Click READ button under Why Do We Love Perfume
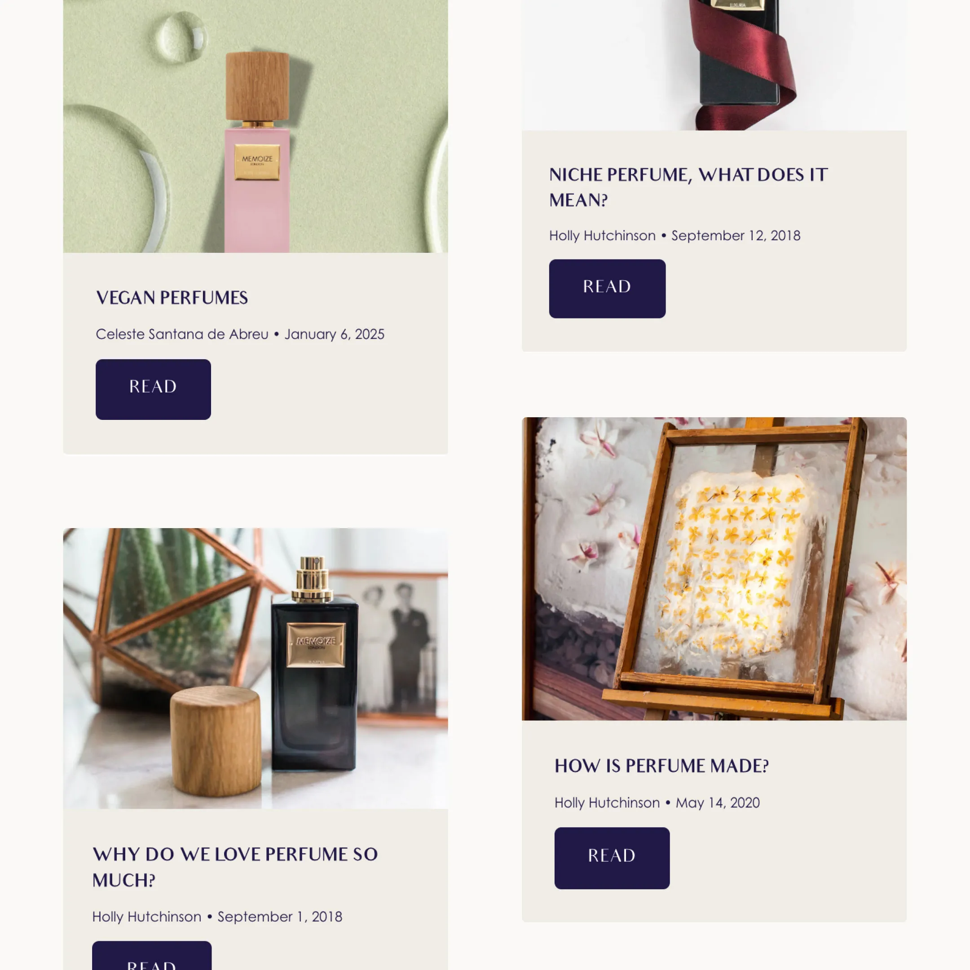This screenshot has height=970, width=970. (x=152, y=956)
